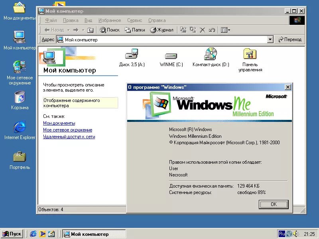Screen dimensions: 319x239
Task: Open the Вид menu
Action: [88, 20]
